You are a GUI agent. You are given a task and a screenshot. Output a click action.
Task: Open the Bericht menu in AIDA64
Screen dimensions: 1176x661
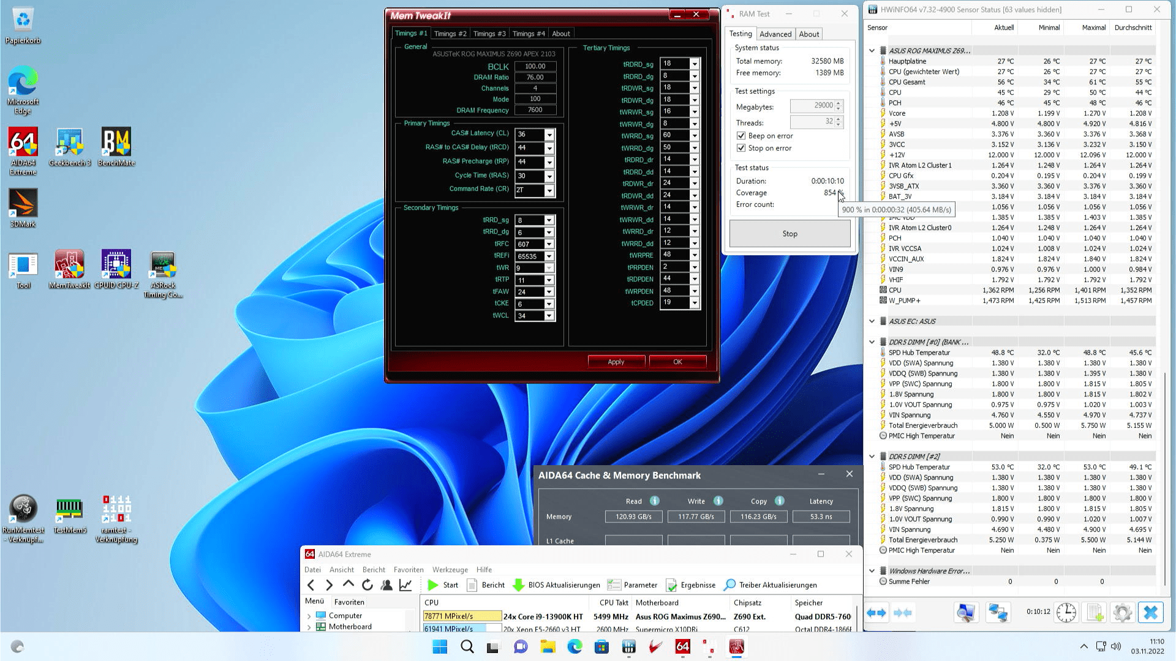pos(374,570)
